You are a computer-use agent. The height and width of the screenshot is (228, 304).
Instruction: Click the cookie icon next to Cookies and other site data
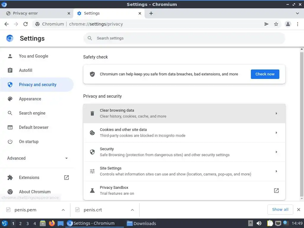pos(92,133)
